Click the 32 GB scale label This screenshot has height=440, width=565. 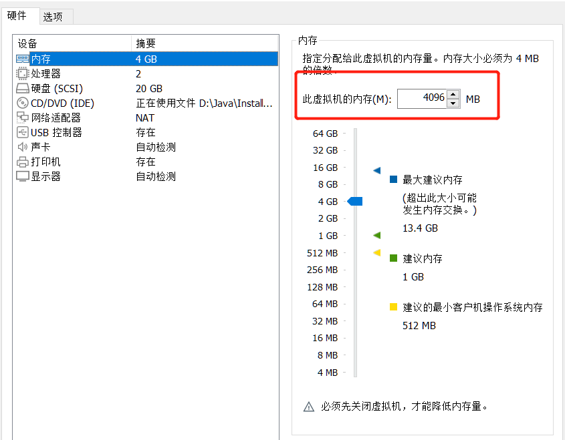[x=326, y=150]
